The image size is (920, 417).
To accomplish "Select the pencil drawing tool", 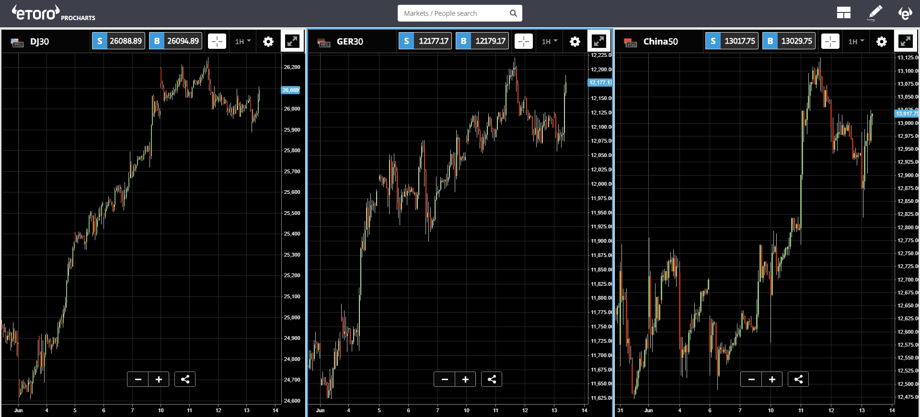I will tap(875, 13).
